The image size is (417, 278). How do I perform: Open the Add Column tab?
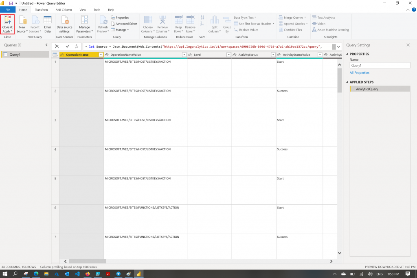click(x=64, y=9)
